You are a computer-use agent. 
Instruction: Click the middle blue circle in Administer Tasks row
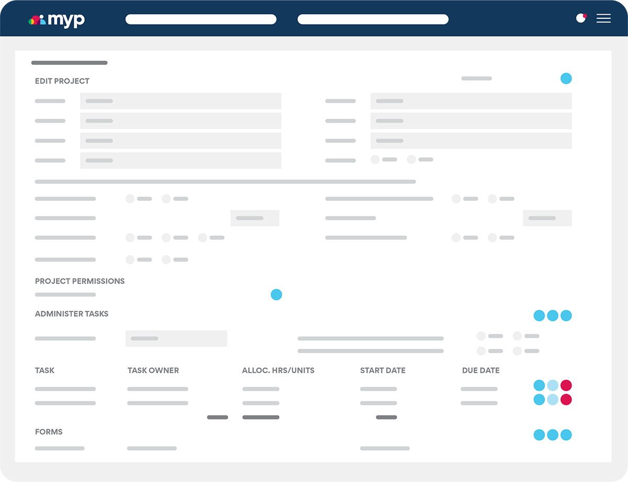pos(553,316)
